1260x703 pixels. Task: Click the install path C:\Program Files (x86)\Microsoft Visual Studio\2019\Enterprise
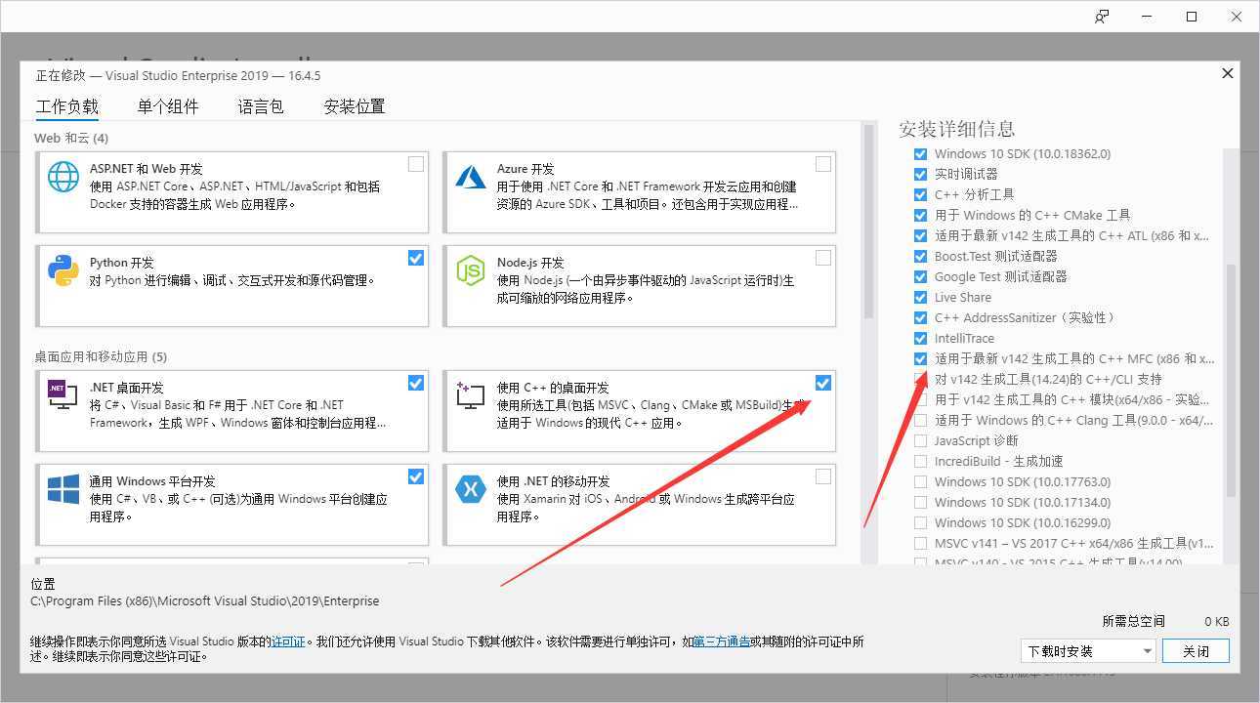205,600
